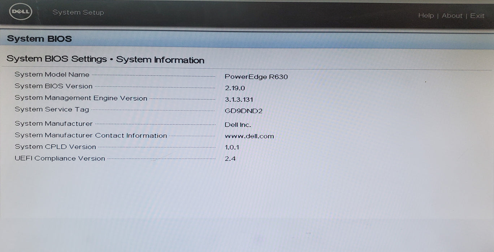Click the System Information breadcrumb label
Screen dimensions: 494x252
160,60
